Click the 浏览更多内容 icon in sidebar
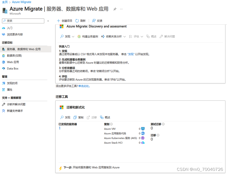 (x=3, y=34)
